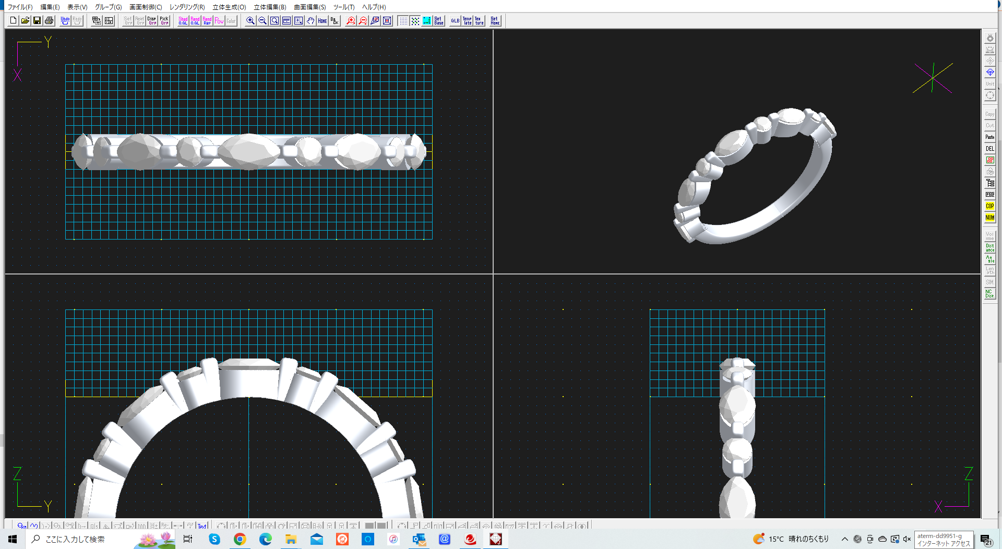Screen dimensions: 1002x549
Task: Open the レンダリング(R) menu
Action: (186, 7)
